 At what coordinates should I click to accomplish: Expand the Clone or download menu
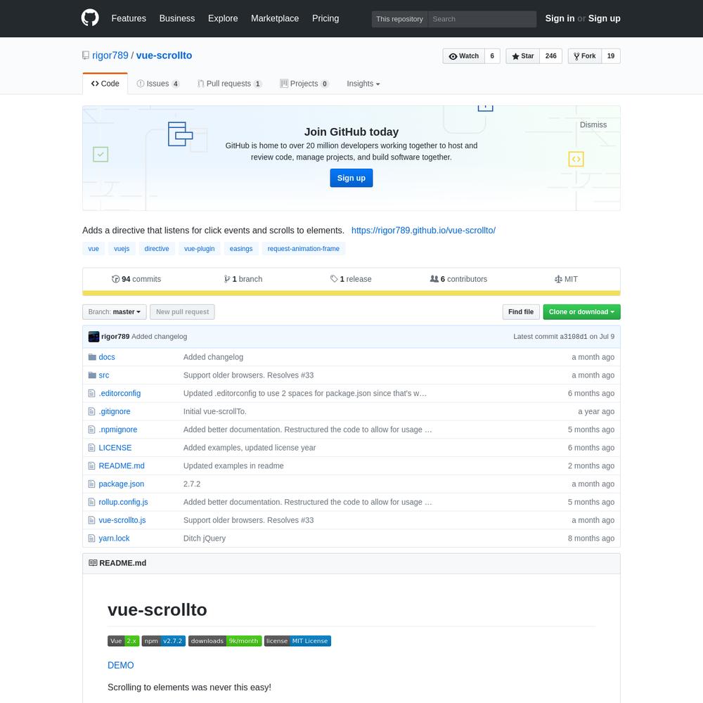coord(581,312)
